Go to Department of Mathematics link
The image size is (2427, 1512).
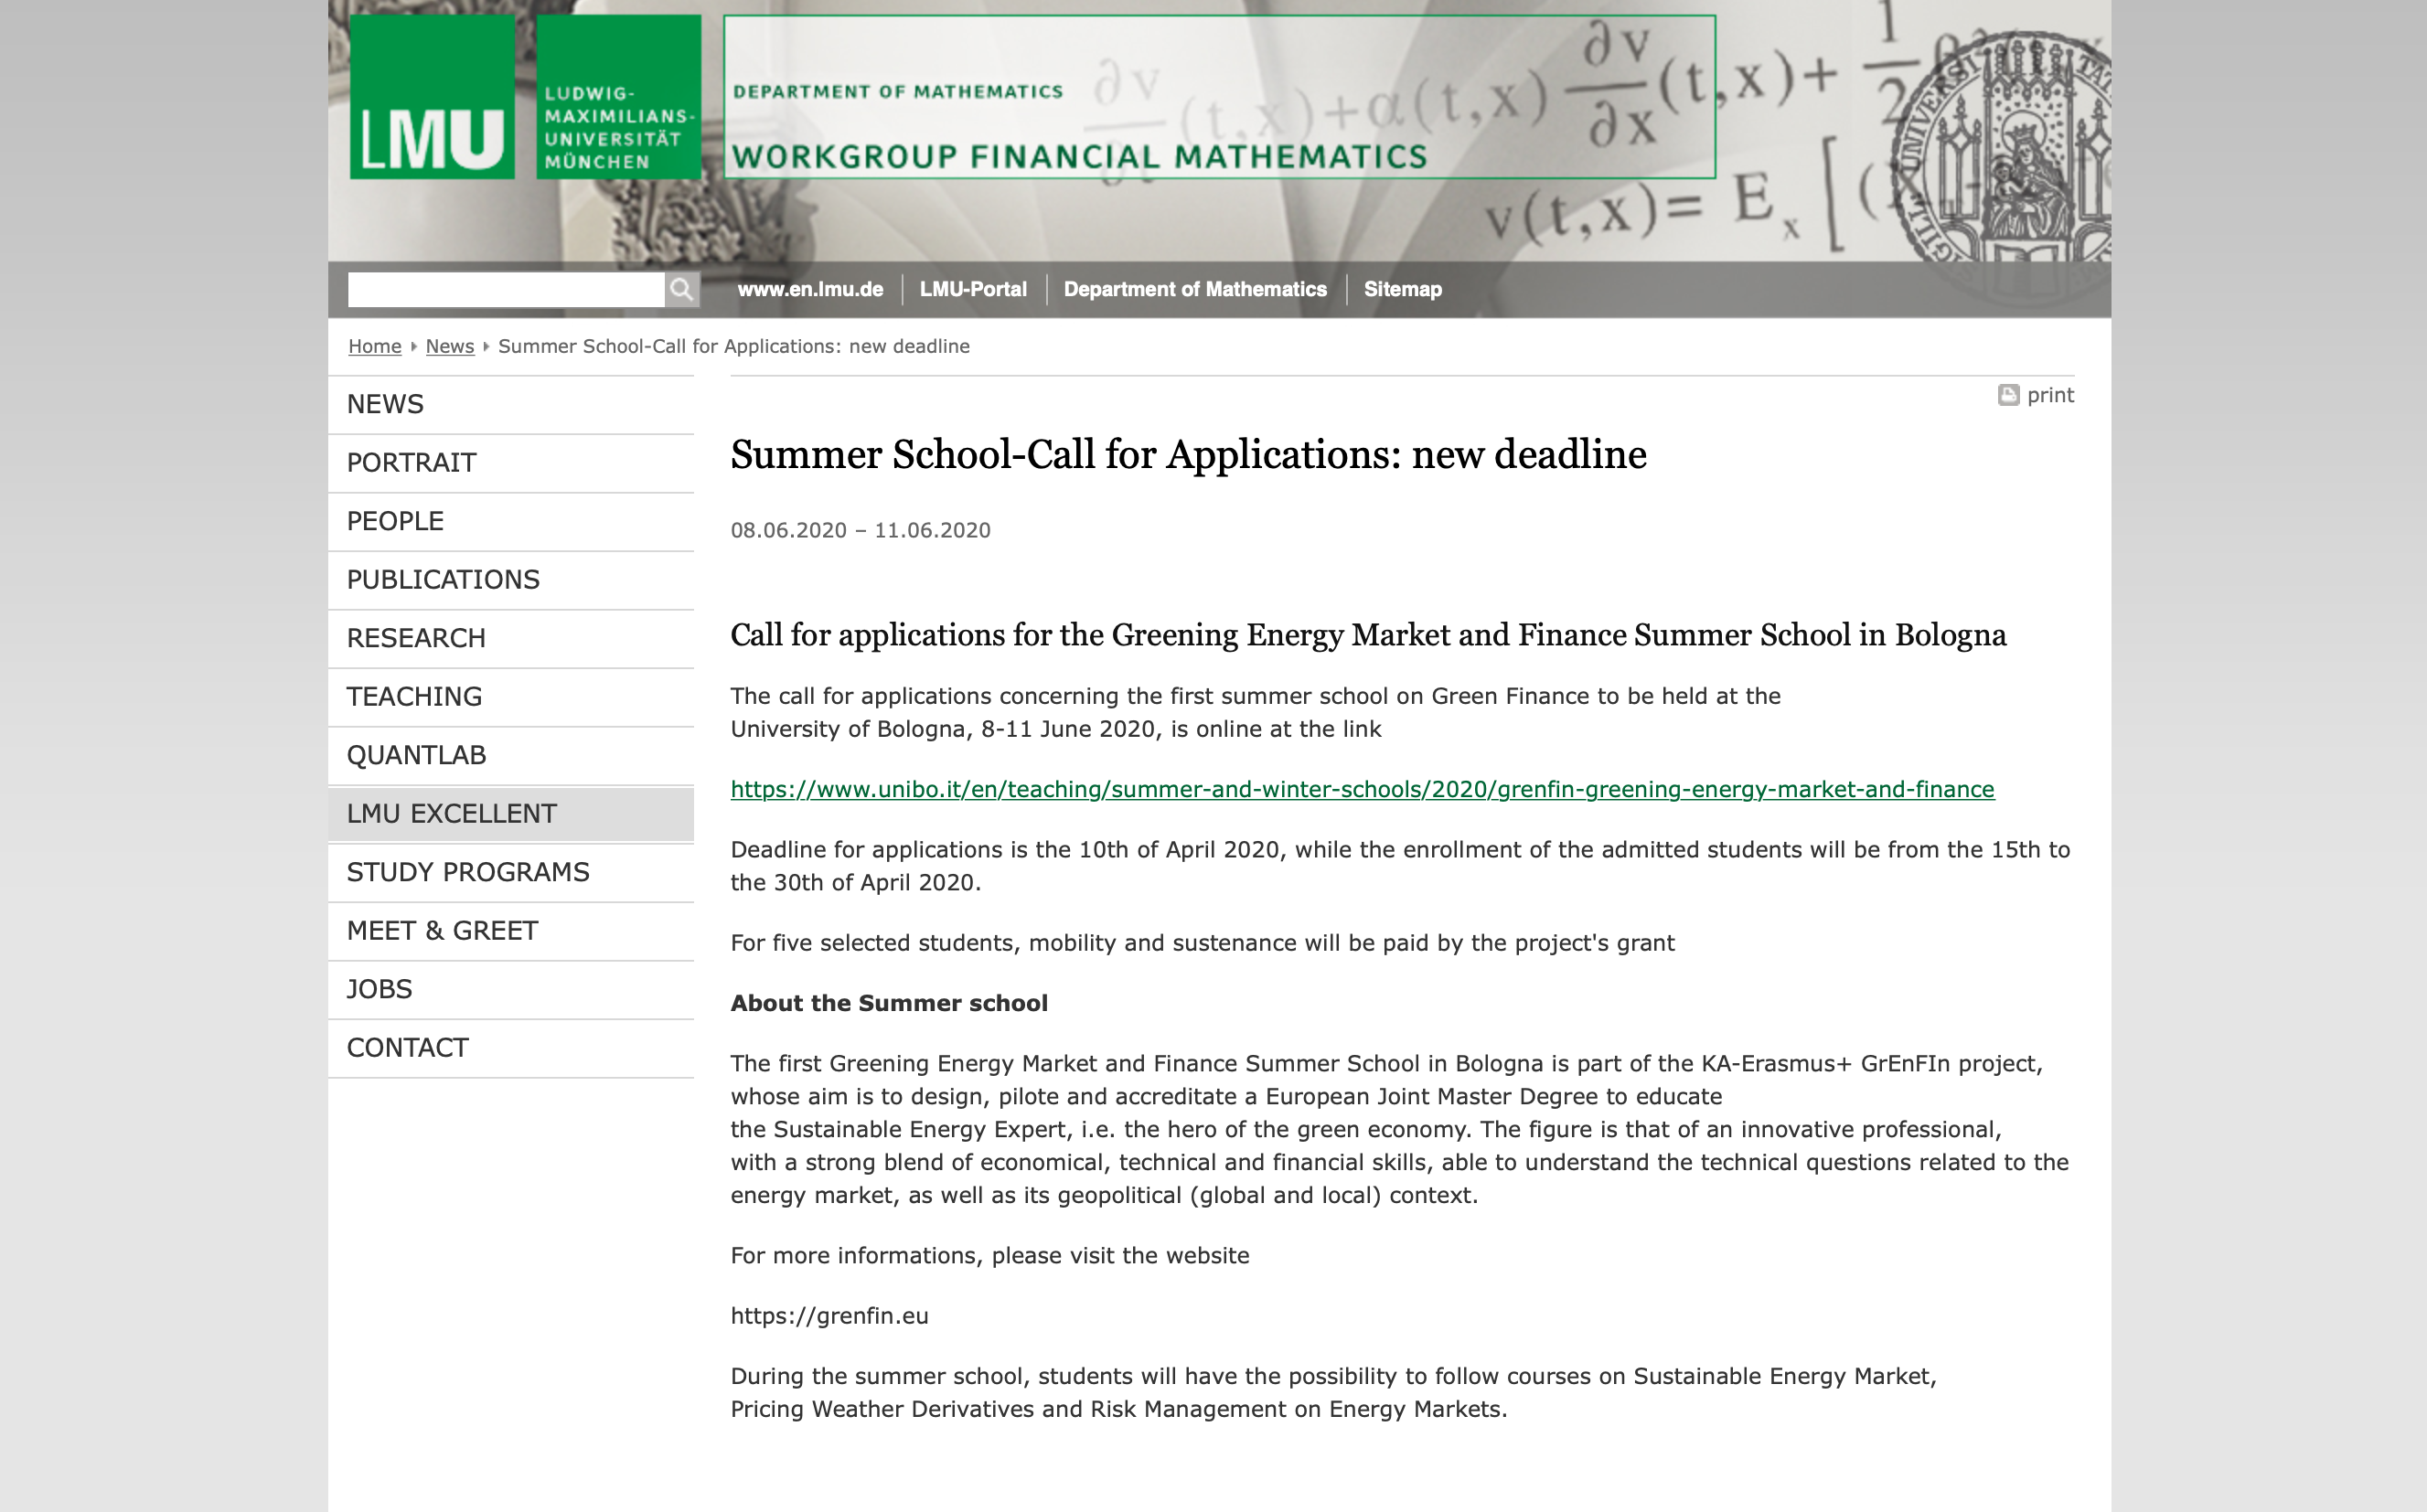point(1195,290)
